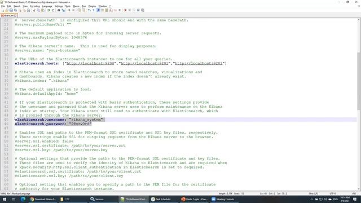
Task: Click in the #kibana.index: ".kibana" line
Action: (42, 81)
